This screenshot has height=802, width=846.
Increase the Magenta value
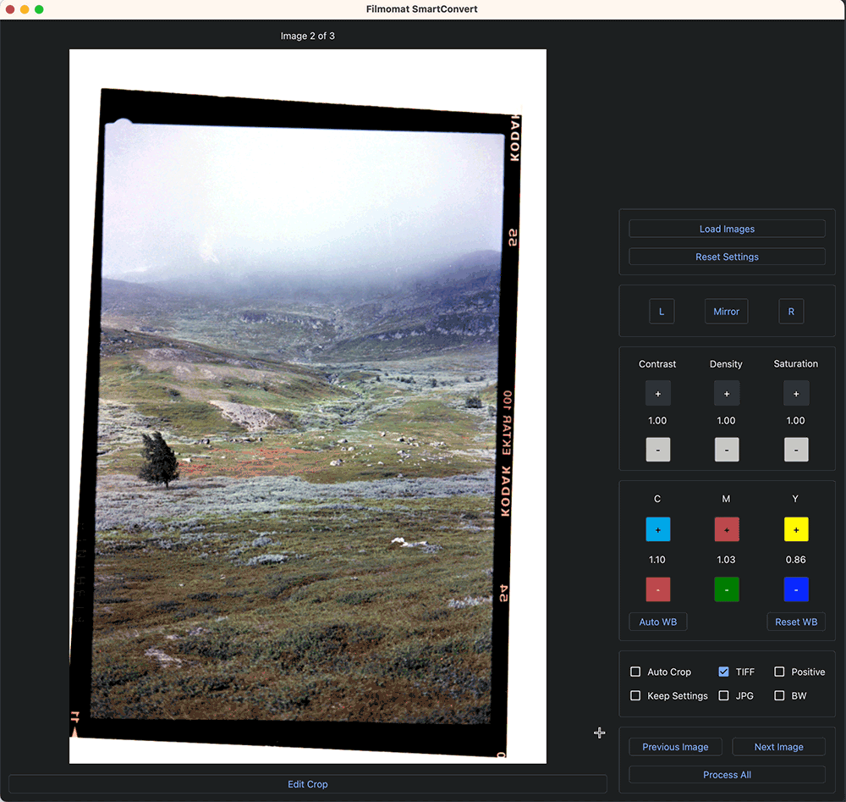(x=726, y=529)
